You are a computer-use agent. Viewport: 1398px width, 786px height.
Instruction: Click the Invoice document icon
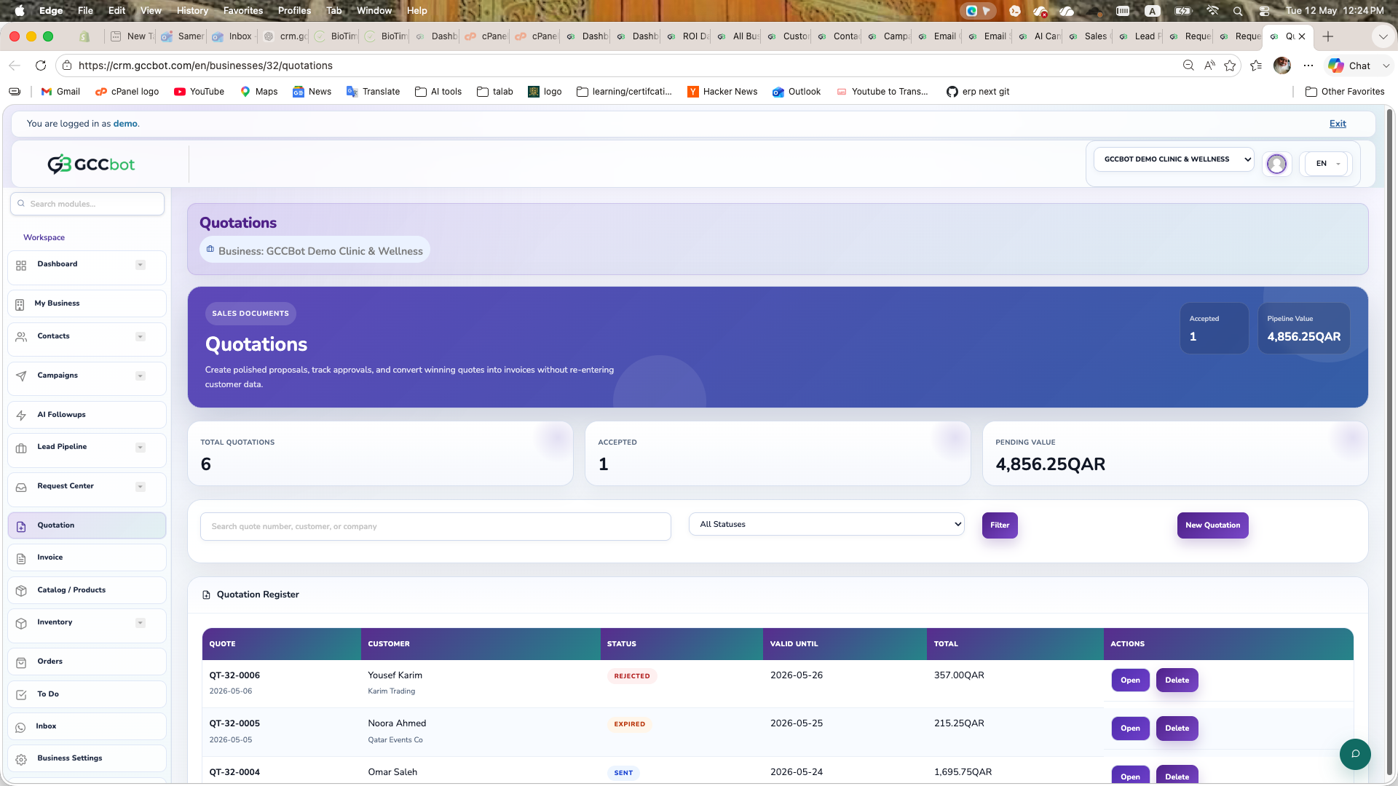click(x=21, y=558)
